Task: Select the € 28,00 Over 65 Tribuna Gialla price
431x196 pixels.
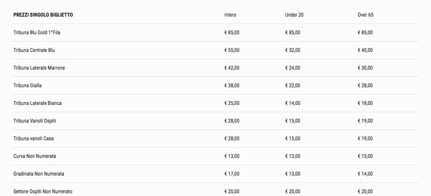Action: tap(365, 86)
